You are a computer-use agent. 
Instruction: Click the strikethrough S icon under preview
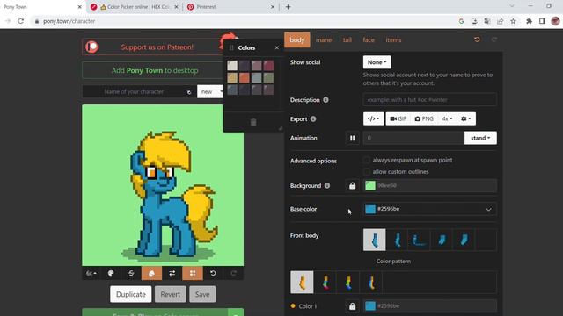pyautogui.click(x=131, y=273)
